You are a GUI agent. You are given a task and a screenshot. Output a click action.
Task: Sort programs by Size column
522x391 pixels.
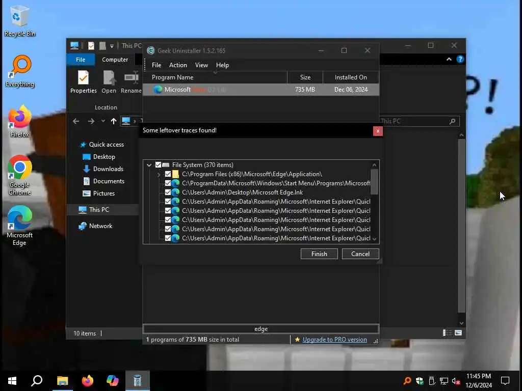tap(305, 77)
